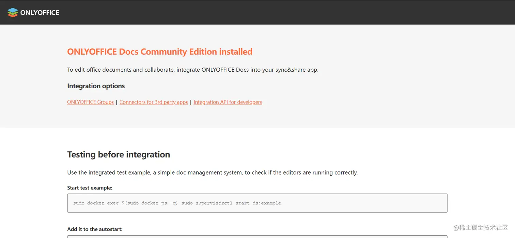Click the 'Testing before integration' heading
The image size is (515, 238).
coord(119,154)
